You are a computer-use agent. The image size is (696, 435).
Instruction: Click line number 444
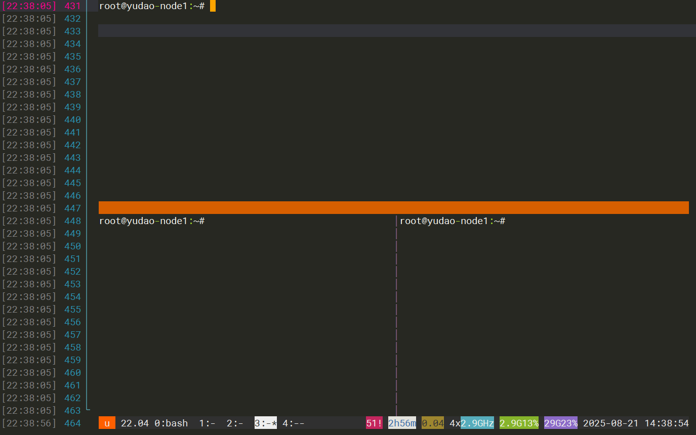(x=72, y=170)
